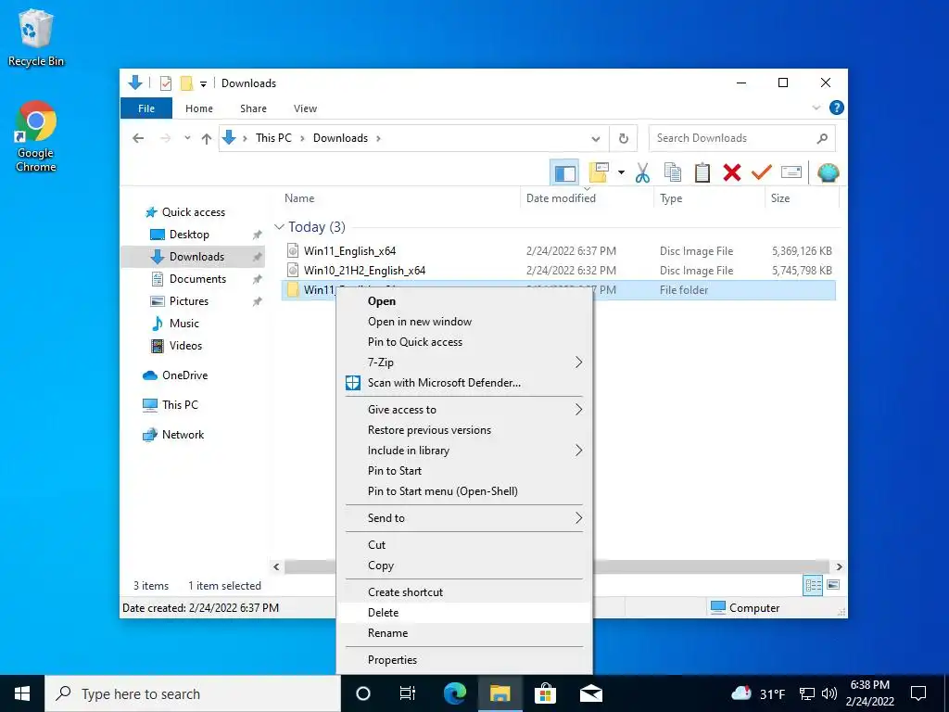This screenshot has height=712, width=949.
Task: Choose Open in the context menu
Action: click(x=463, y=301)
